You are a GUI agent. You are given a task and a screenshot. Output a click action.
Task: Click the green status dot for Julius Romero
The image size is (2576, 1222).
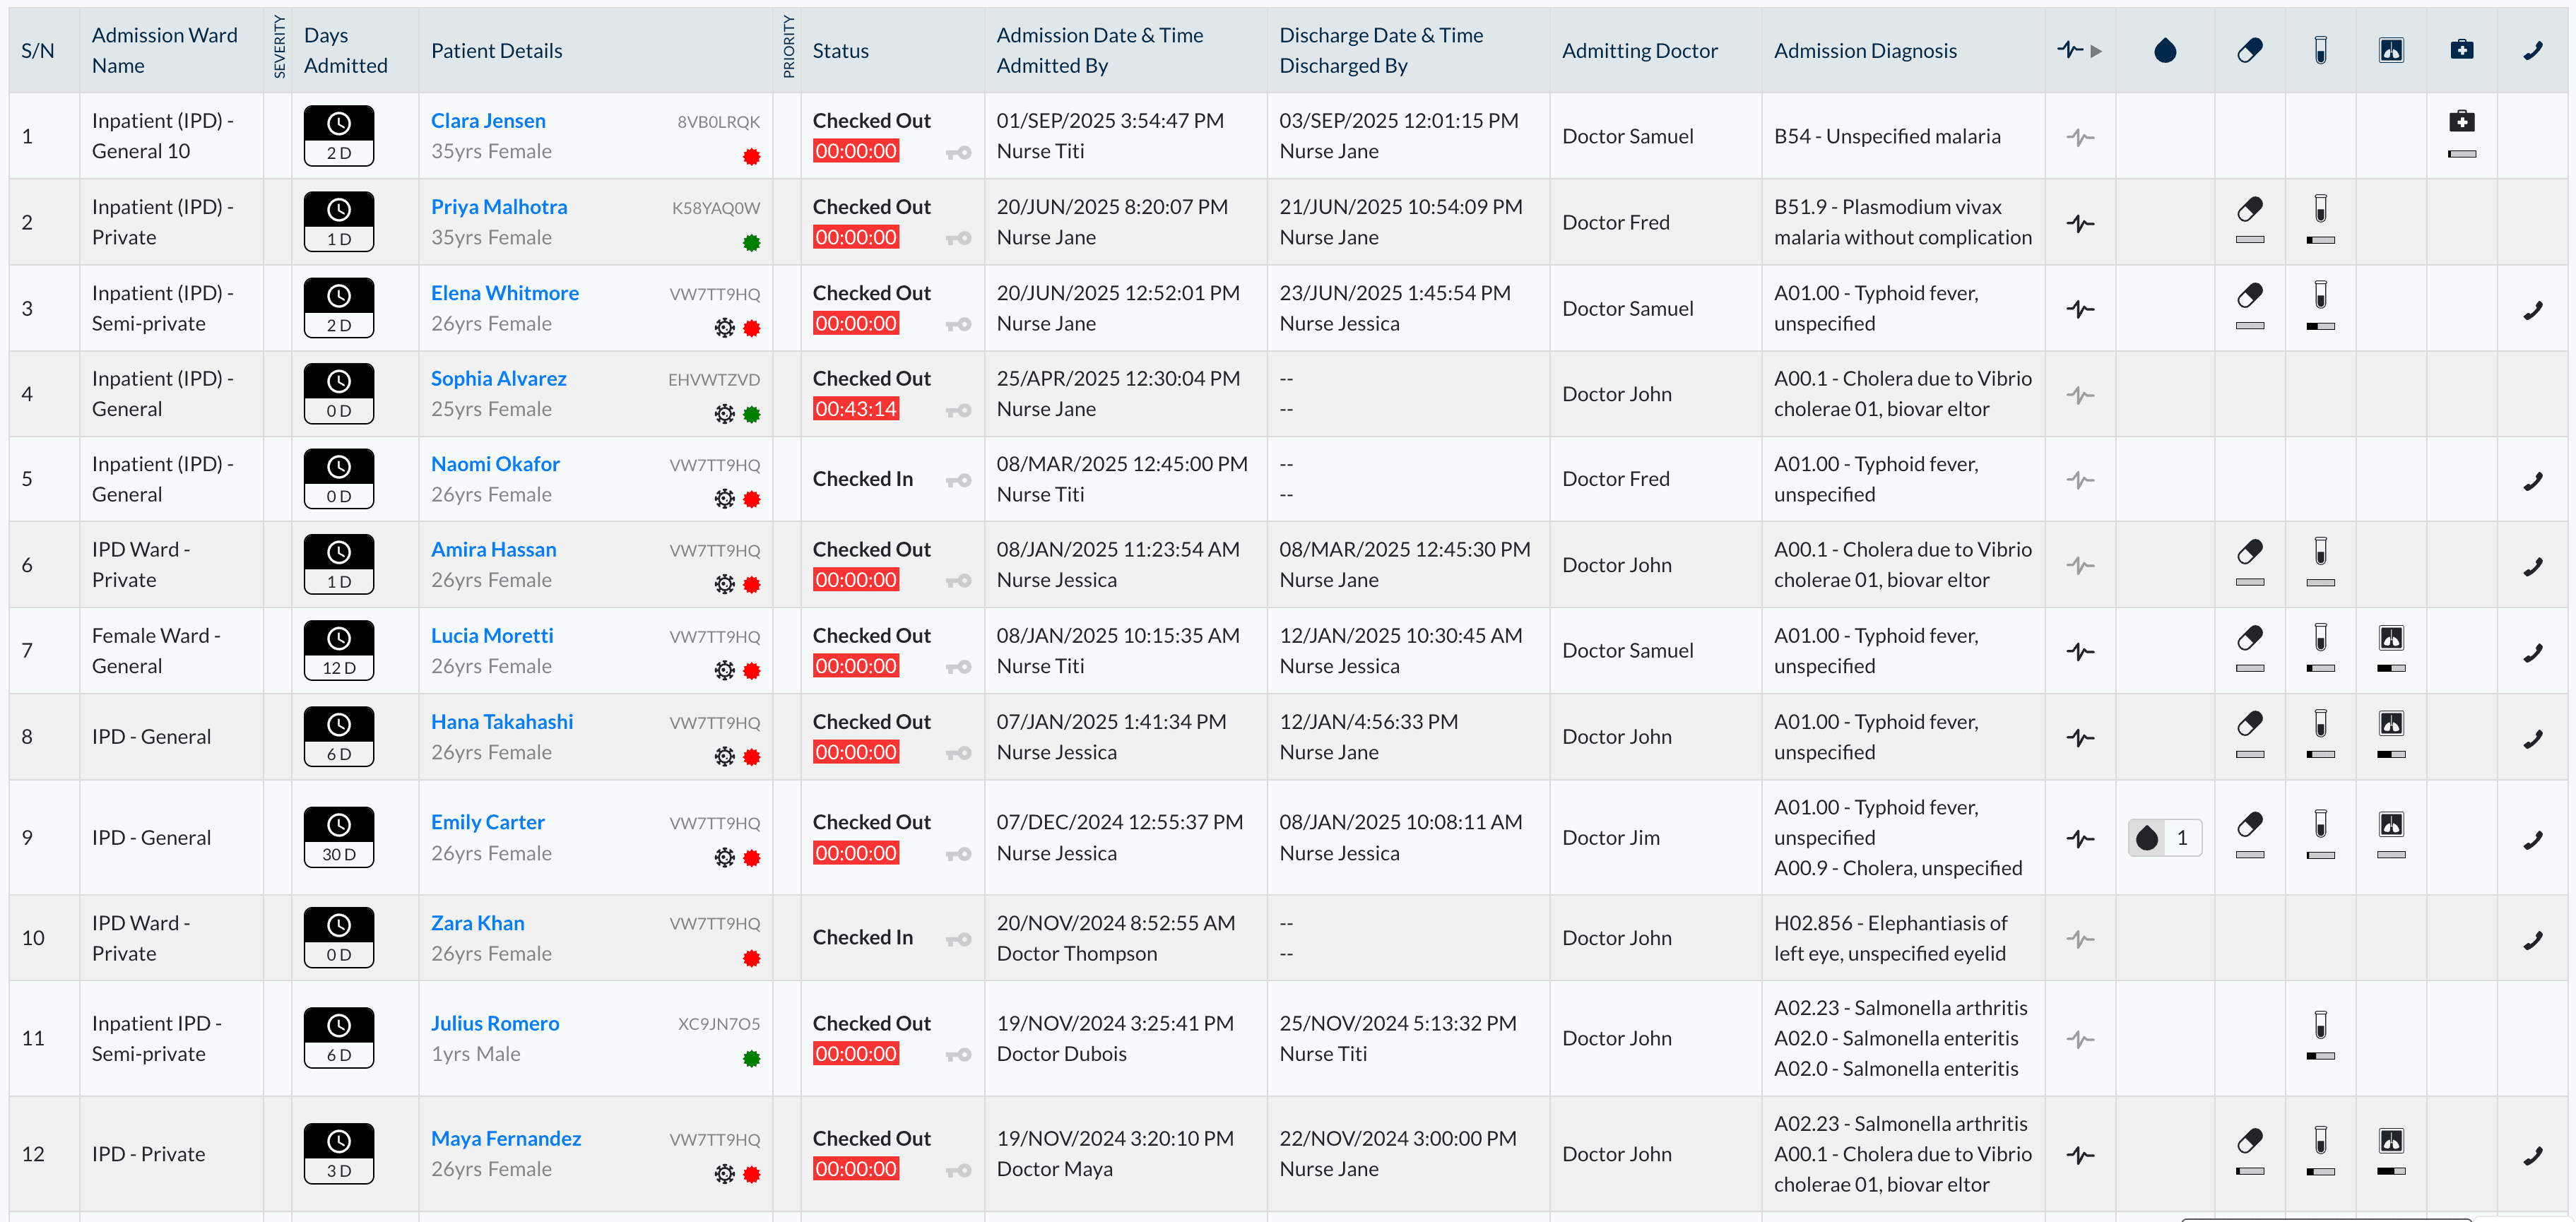[751, 1058]
